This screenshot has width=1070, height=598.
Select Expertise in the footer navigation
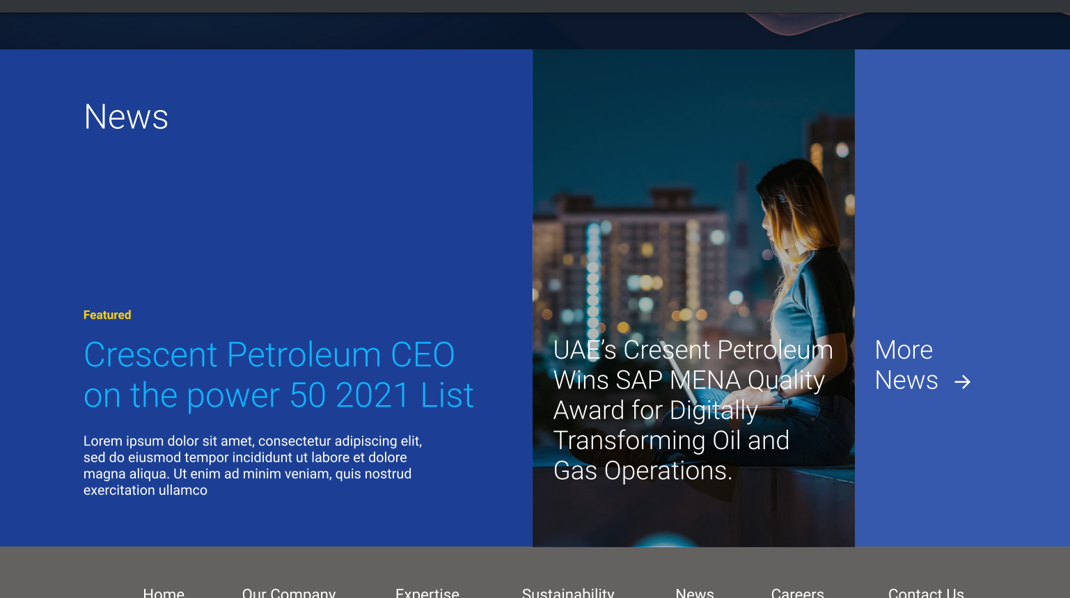click(427, 592)
